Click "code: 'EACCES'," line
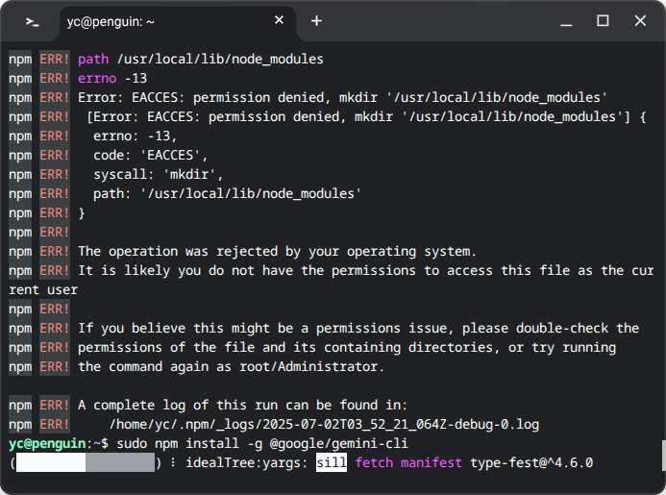This screenshot has height=495, width=666. 150,155
